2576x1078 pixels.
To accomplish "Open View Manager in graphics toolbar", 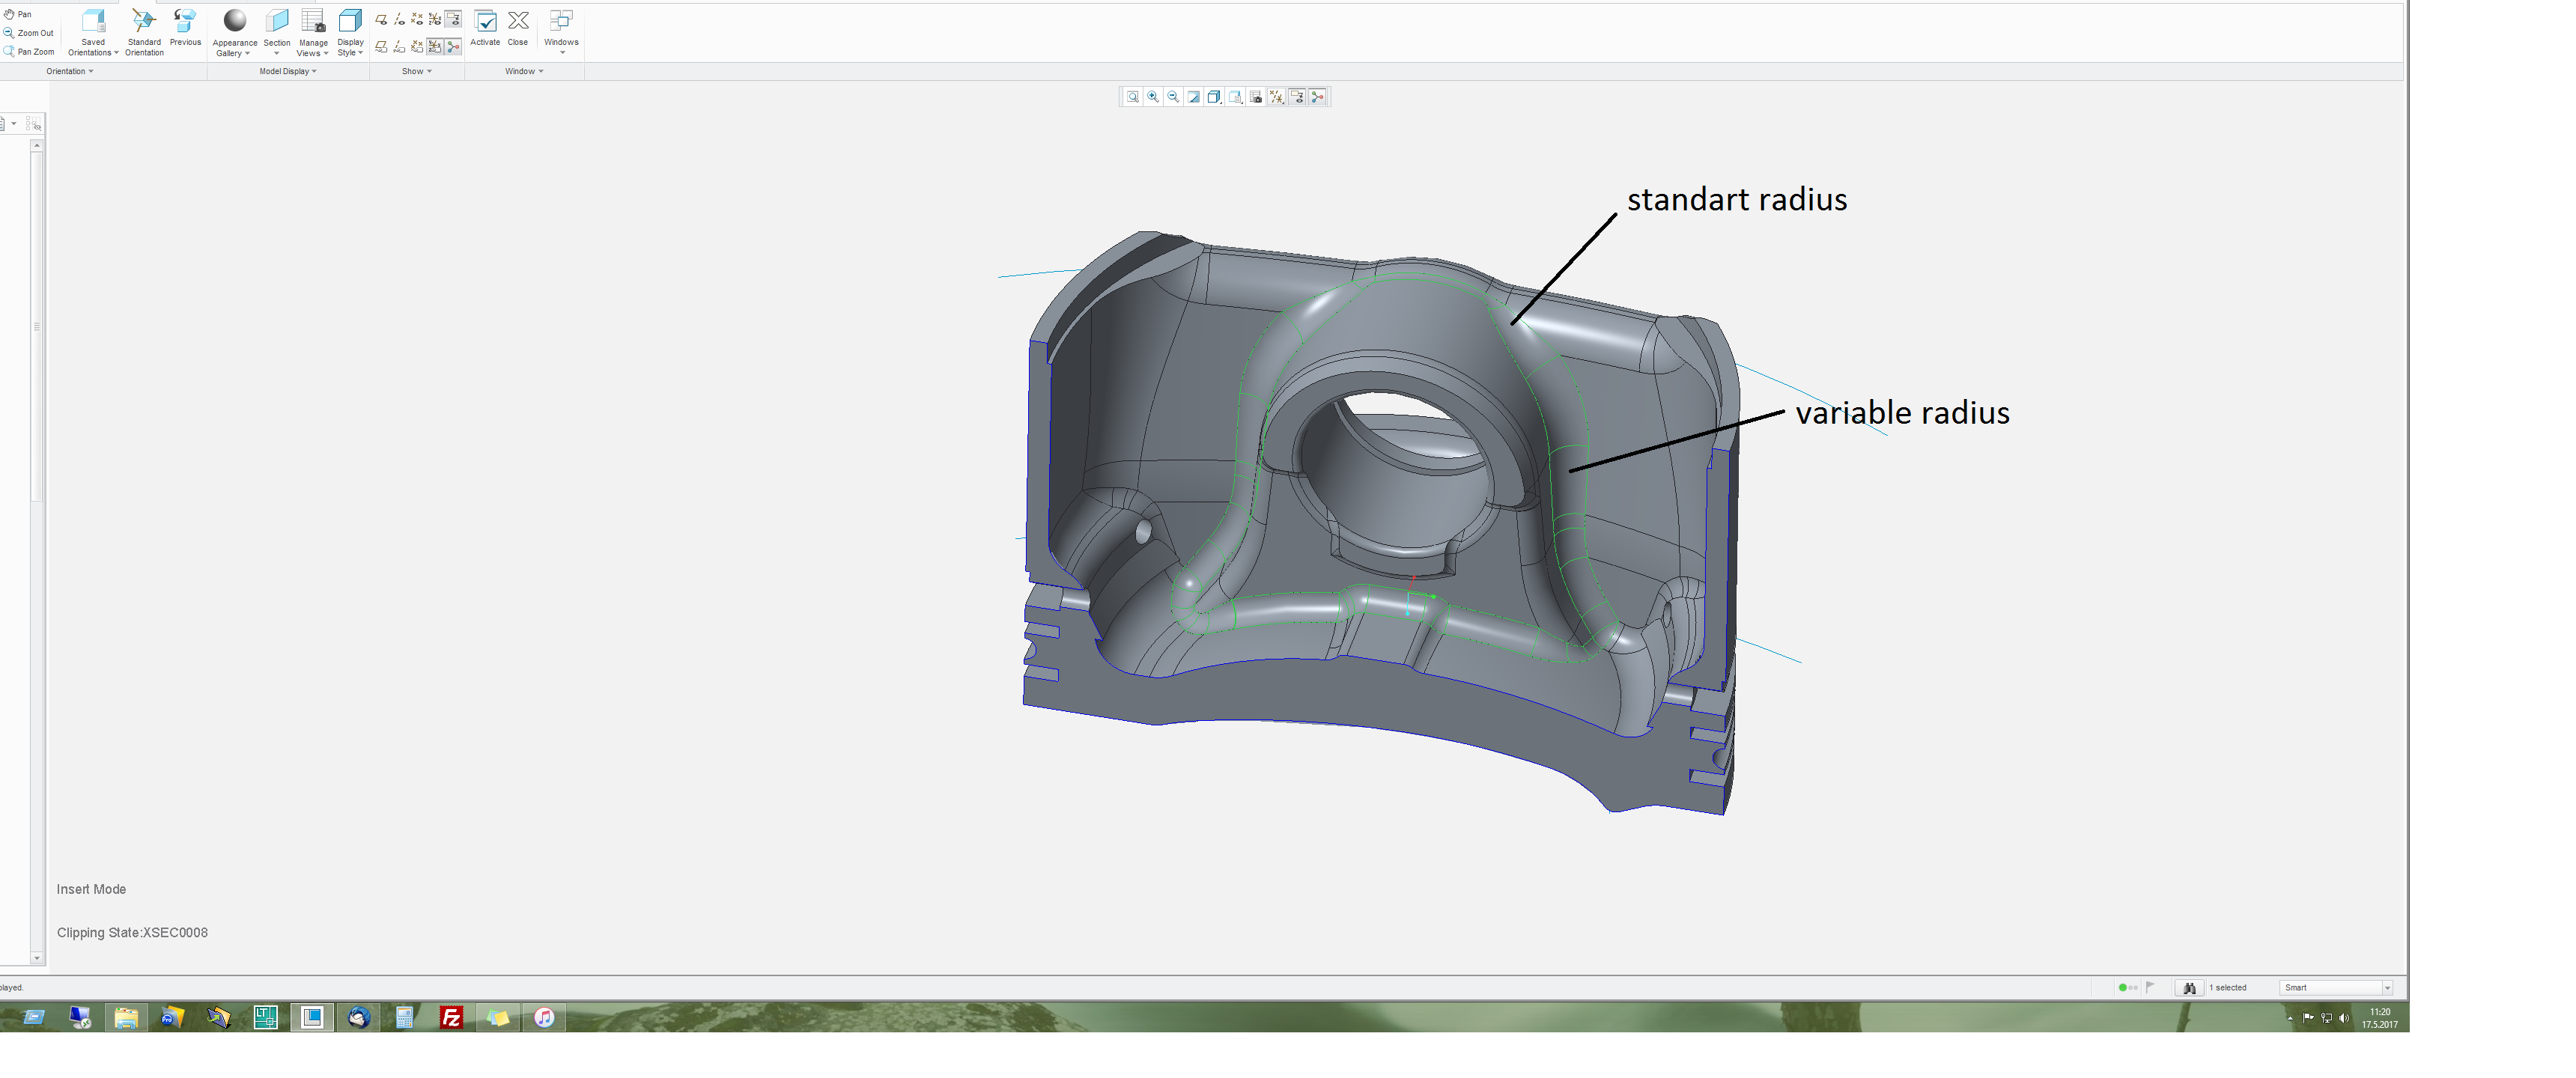I will pyautogui.click(x=1256, y=97).
